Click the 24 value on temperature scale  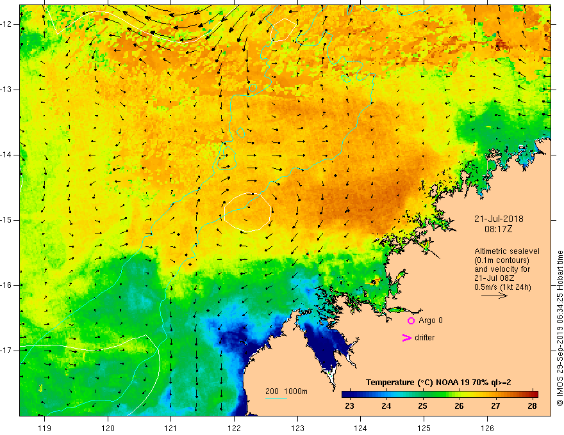386,406
